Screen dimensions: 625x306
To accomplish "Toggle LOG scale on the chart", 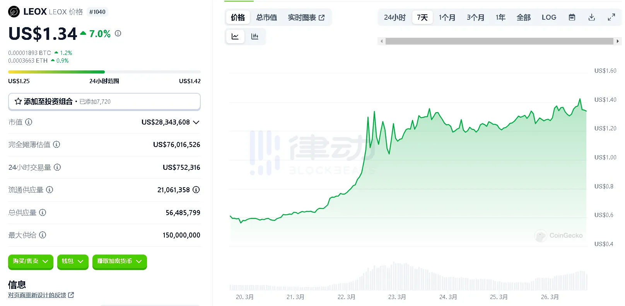I will (548, 17).
